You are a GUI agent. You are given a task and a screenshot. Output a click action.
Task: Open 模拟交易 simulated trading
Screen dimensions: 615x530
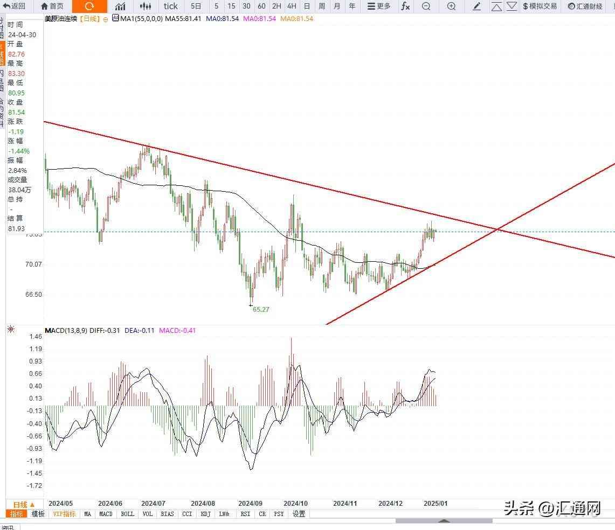pos(539,6)
